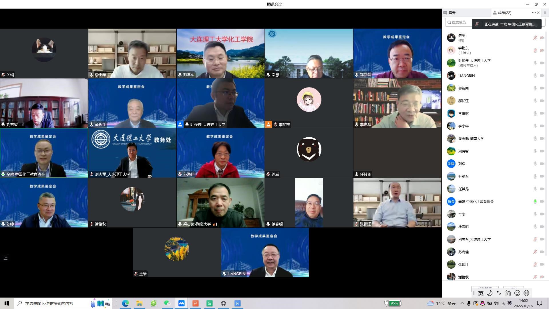Image resolution: width=549 pixels, height=309 pixels.
Task: Open QQ penguin tray icon
Action: (x=482, y=303)
